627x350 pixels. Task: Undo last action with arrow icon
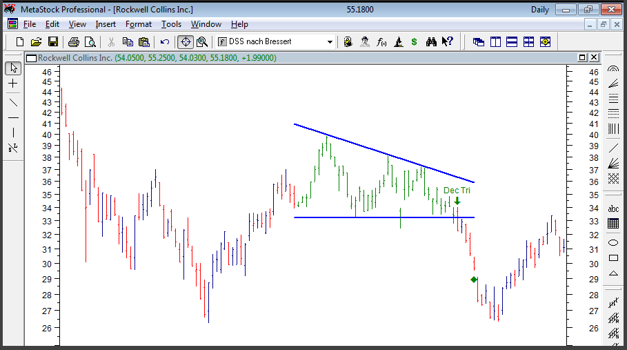[165, 41]
